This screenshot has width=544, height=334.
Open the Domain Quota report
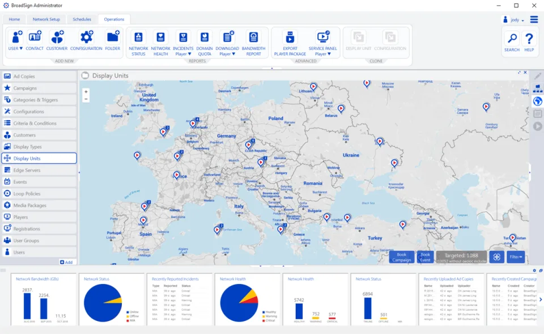[205, 43]
